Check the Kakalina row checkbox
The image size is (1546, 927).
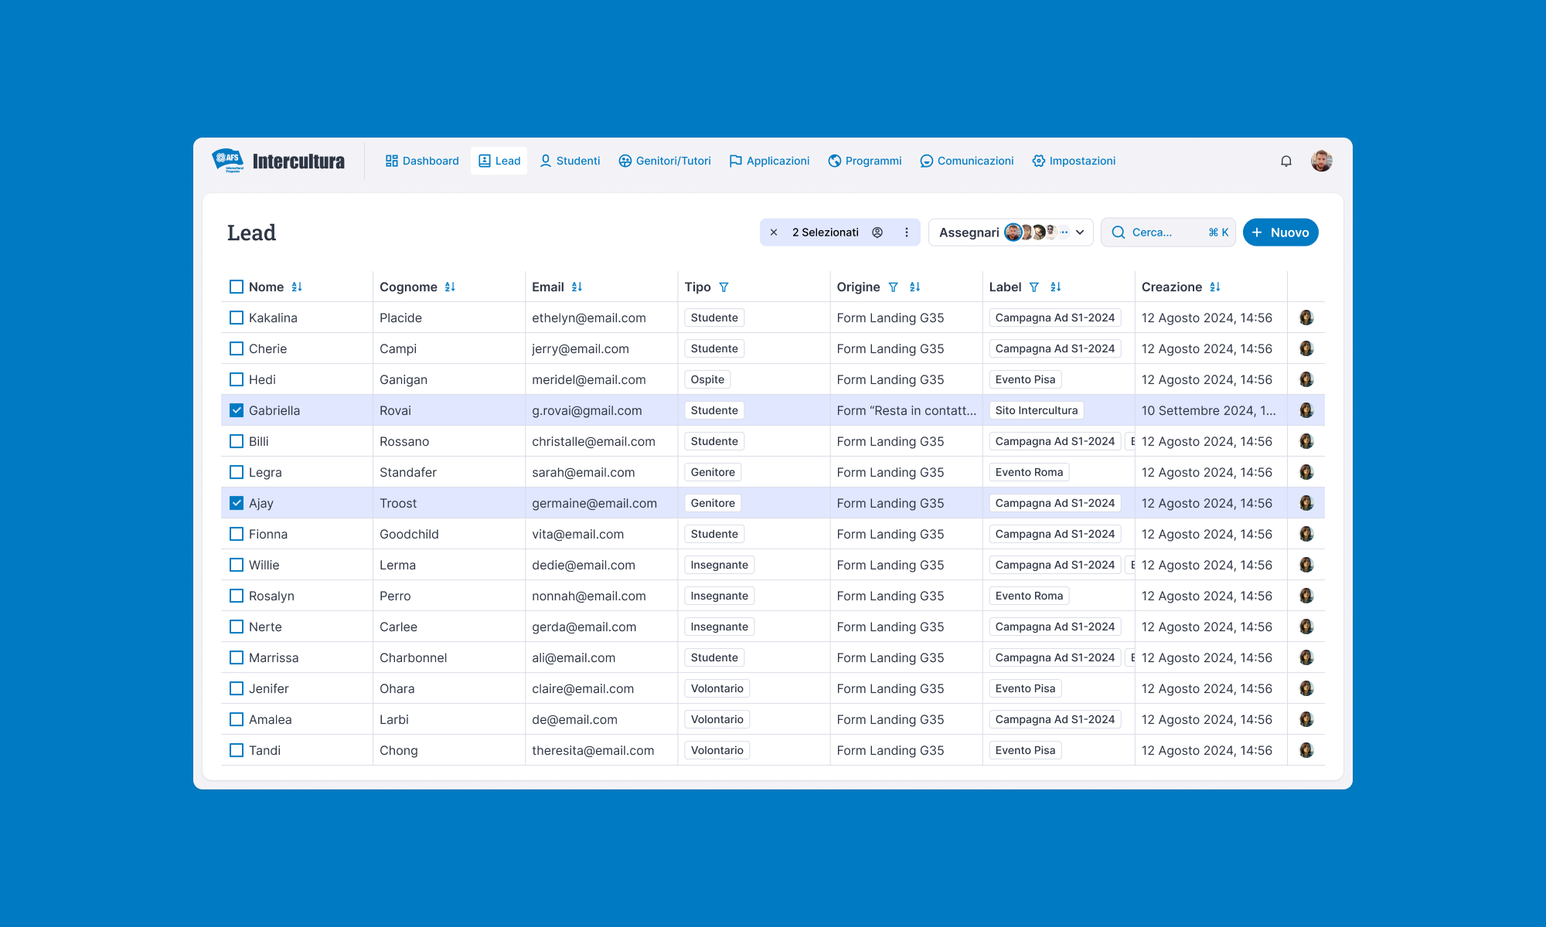click(237, 317)
